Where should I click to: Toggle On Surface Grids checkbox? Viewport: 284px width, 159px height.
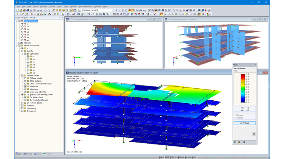25,97
